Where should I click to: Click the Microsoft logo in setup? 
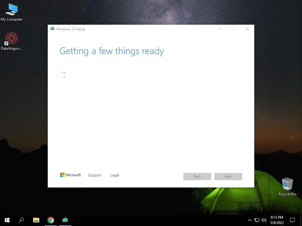point(70,175)
